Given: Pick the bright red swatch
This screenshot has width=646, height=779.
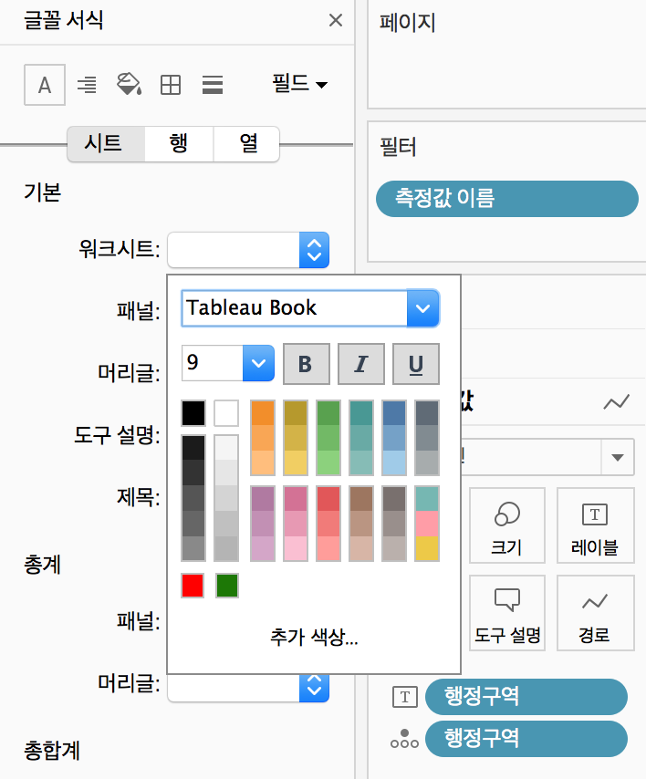Looking at the screenshot, I should pos(193,586).
